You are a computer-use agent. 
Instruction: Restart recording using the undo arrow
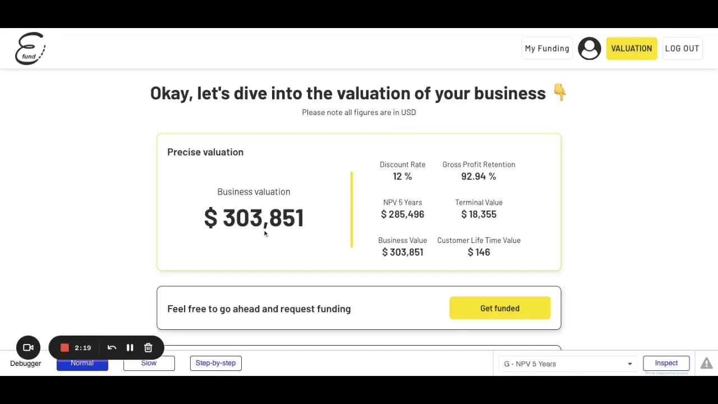(112, 348)
